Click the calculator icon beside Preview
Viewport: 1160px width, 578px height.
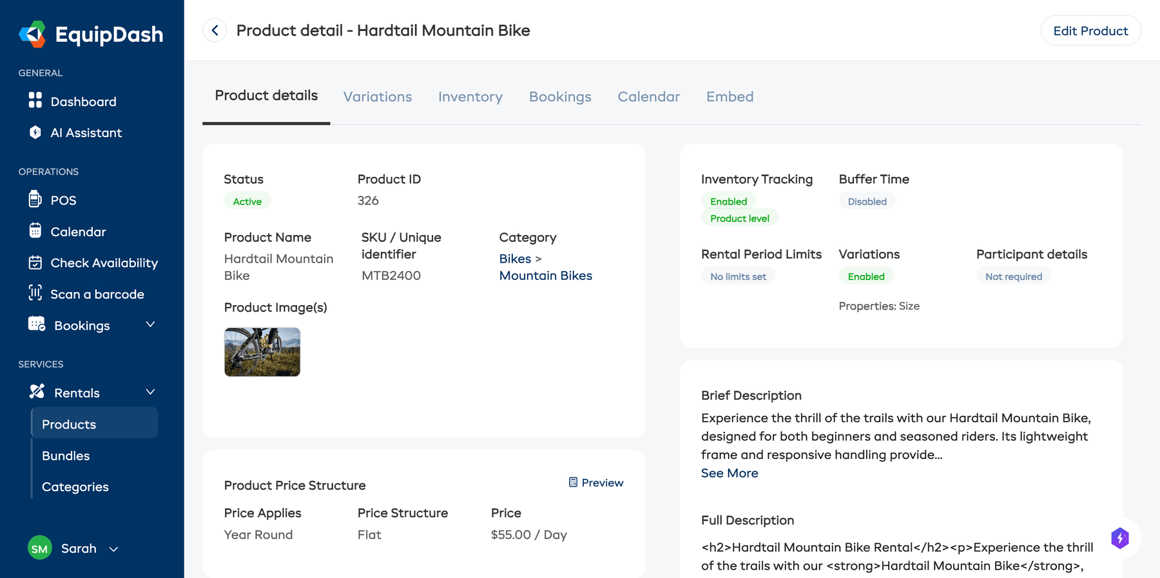click(x=573, y=482)
